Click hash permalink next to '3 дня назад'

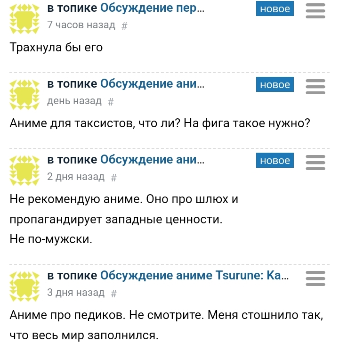click(113, 293)
